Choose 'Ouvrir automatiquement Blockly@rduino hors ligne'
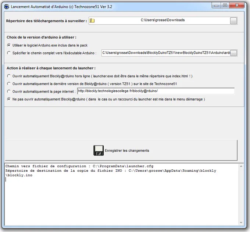Screen dimensions: 250x232 click(100, 76)
